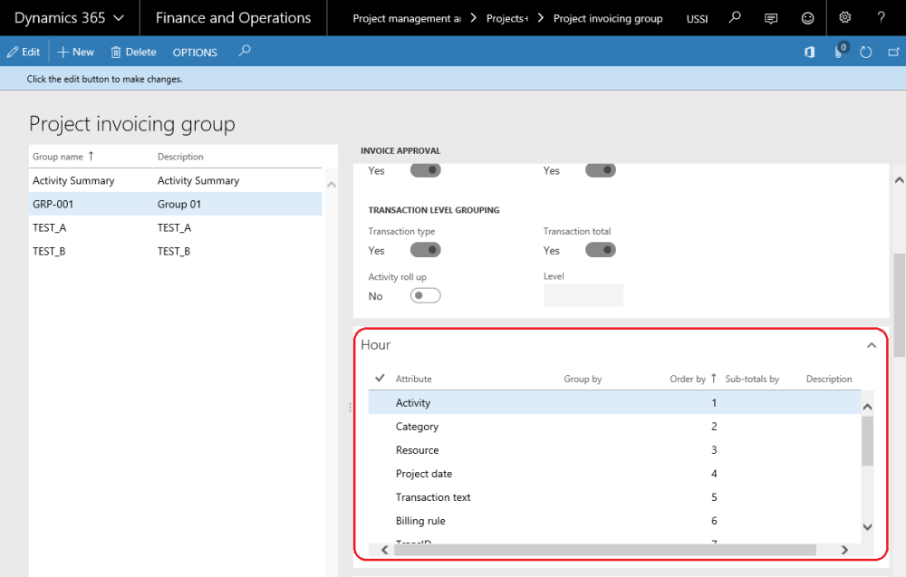This screenshot has height=577, width=906.
Task: Turn off the Transaction total toggle
Action: (x=600, y=250)
